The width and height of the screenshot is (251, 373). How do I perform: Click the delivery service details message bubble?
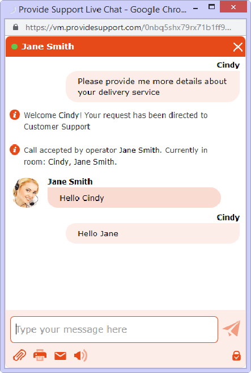[x=152, y=87]
